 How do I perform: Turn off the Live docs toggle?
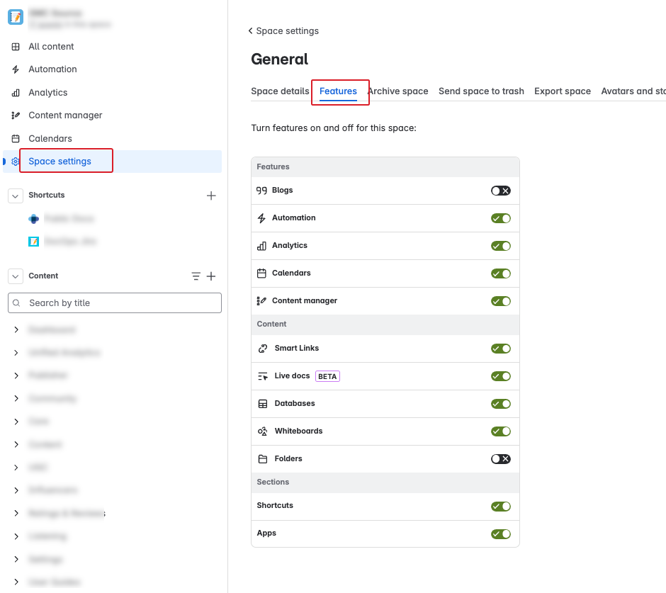[500, 376]
